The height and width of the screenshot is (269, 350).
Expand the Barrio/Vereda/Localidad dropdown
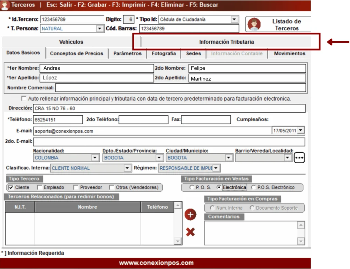(287, 158)
